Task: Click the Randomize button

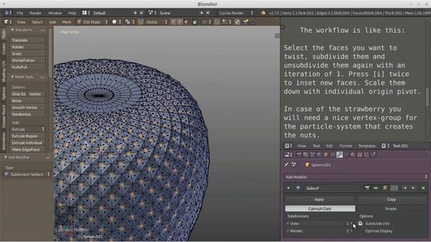Action: tap(28, 114)
